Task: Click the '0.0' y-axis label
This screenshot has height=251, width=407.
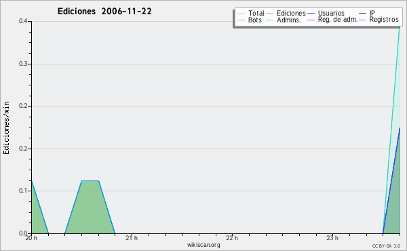Action: point(23,233)
